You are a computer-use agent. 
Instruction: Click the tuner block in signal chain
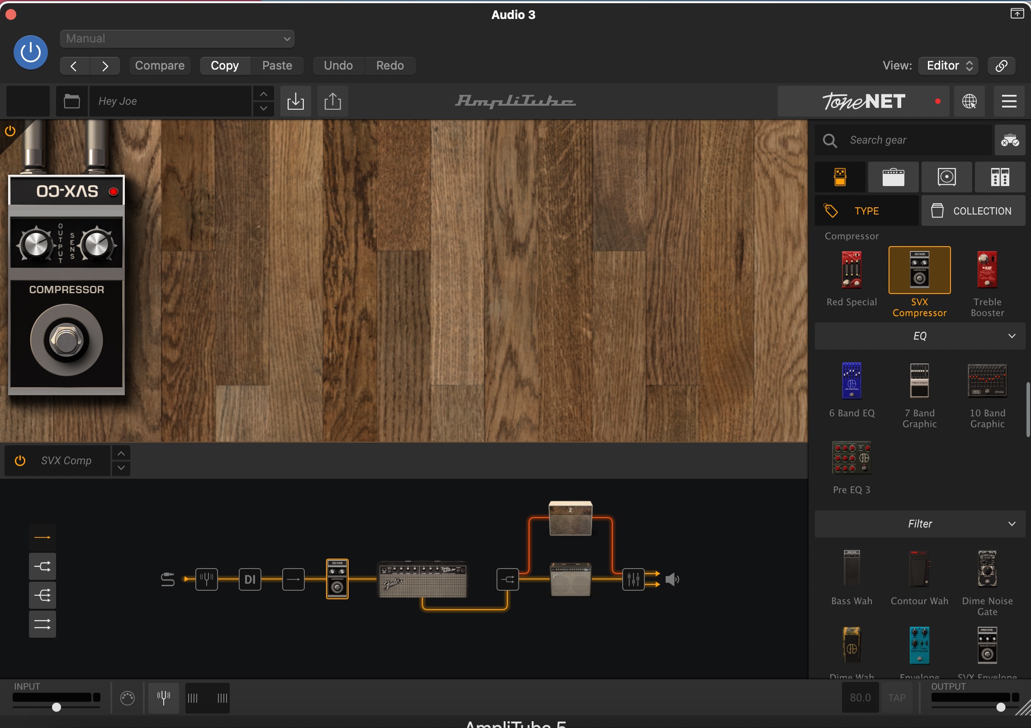point(207,579)
